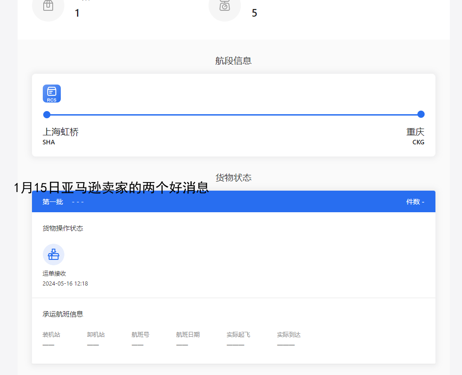This screenshot has width=462, height=375.
Task: Click the overlay text about 亚马逊卖家 news
Action: tap(111, 187)
